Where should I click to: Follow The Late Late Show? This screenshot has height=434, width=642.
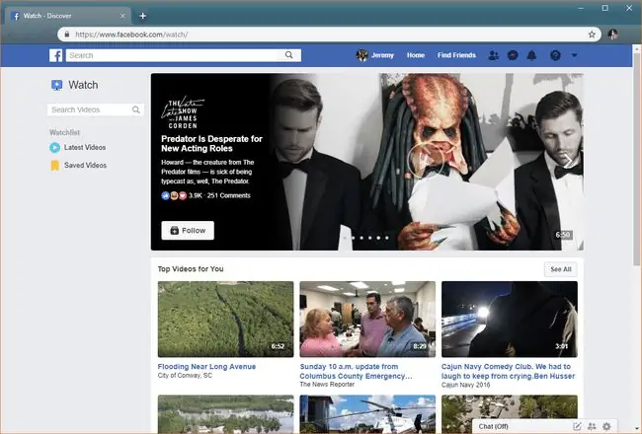[188, 230]
